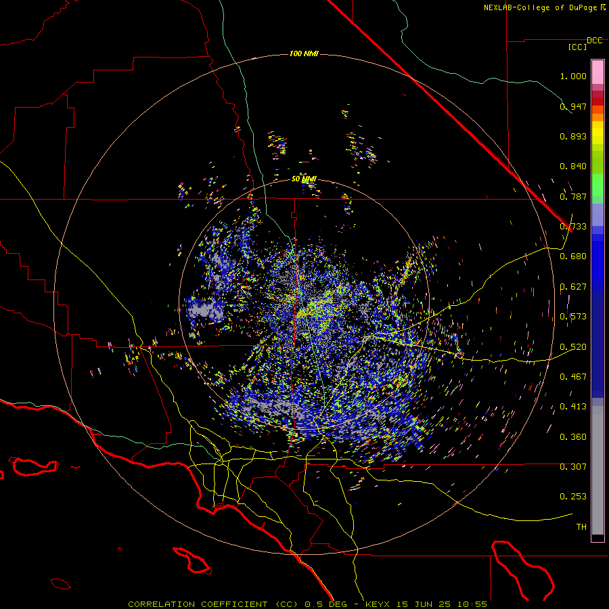Select the 0.893 scale value
The height and width of the screenshot is (609, 609).
(573, 136)
